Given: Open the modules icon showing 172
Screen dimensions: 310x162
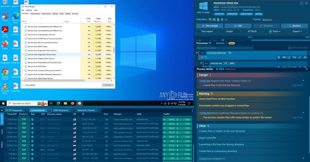Looking at the screenshot, I should (289, 57).
